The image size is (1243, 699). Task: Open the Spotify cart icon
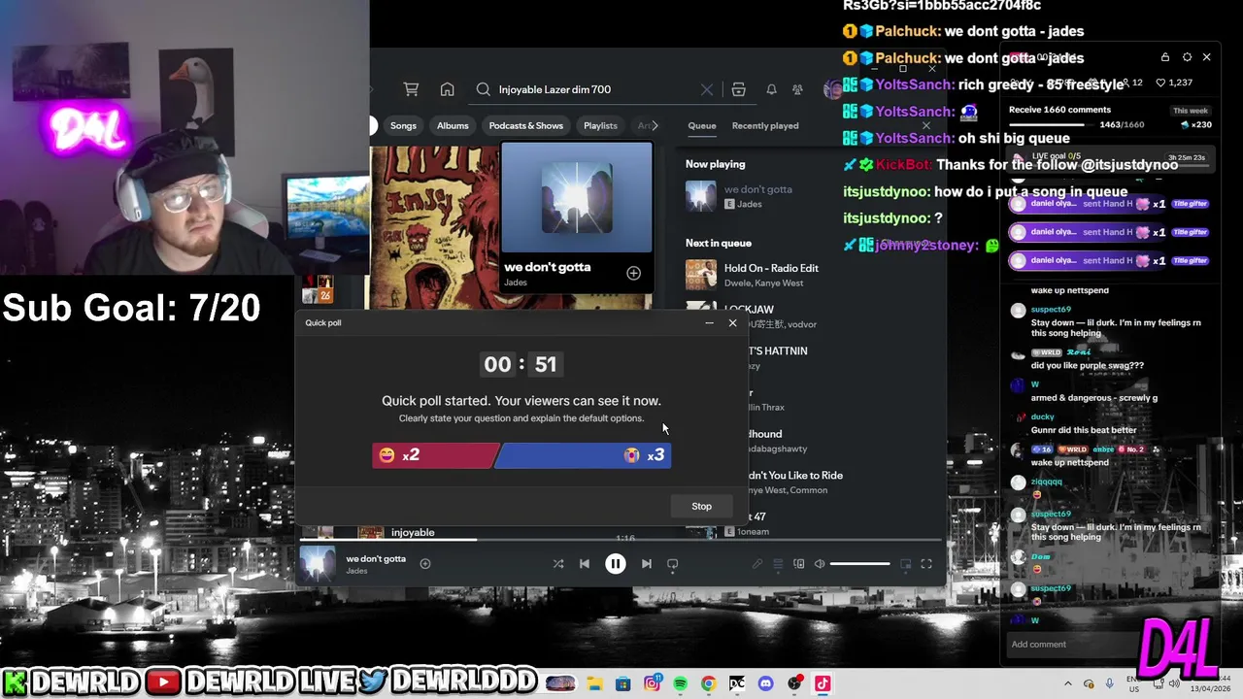(411, 89)
